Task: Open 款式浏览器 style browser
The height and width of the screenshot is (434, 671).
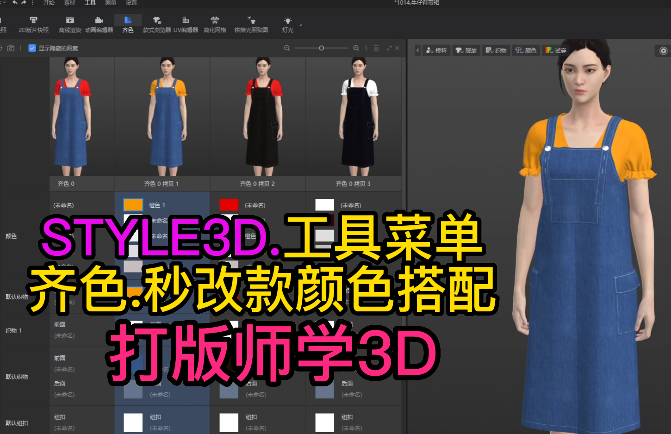Action: (x=157, y=25)
